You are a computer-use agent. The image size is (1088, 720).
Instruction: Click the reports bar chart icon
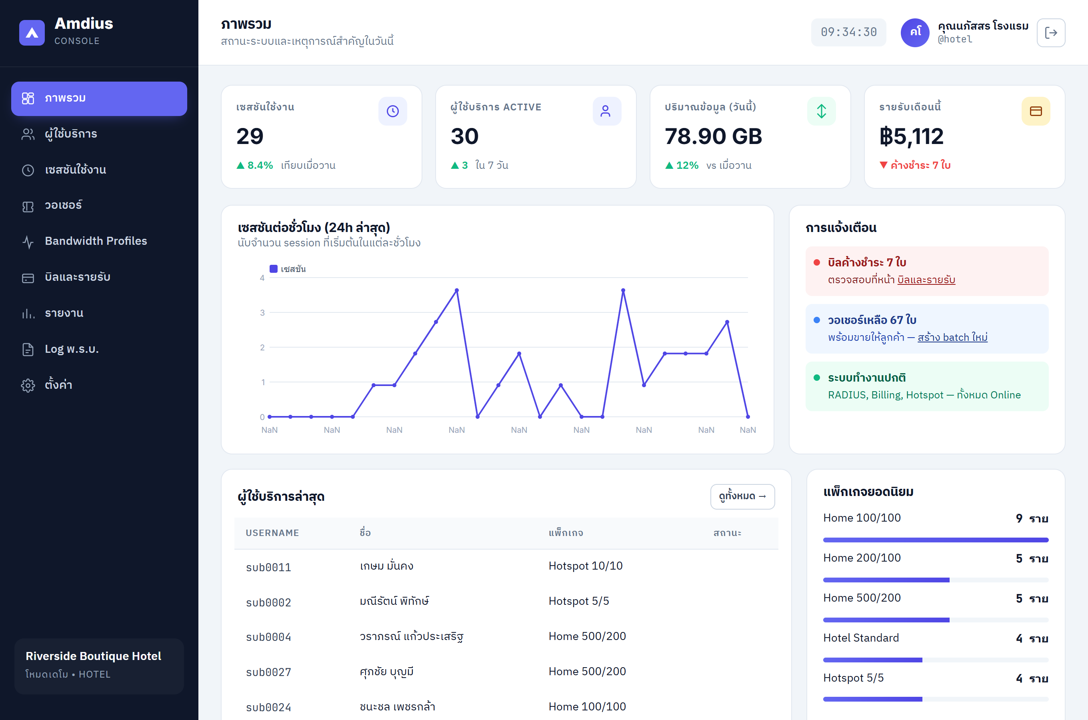coord(28,314)
